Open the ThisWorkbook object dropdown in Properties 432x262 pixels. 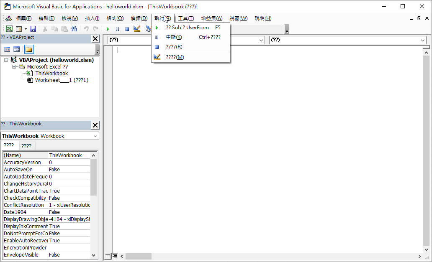pos(95,136)
